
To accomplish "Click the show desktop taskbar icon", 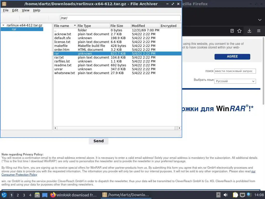I will click(x=45, y=195).
